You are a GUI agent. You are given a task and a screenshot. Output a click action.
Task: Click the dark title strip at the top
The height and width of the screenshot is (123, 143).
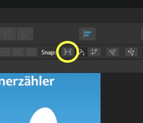(x=71, y=4)
